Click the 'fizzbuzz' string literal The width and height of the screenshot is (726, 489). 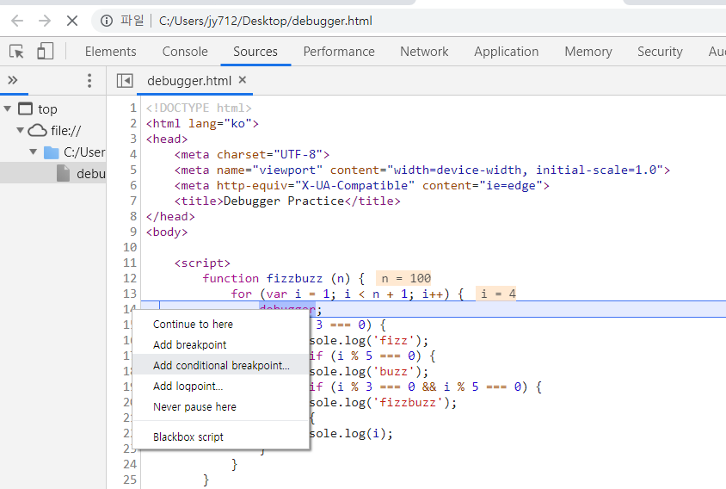(x=408, y=402)
